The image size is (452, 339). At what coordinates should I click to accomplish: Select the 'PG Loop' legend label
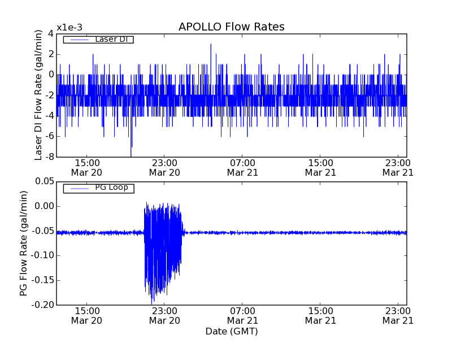(x=111, y=188)
